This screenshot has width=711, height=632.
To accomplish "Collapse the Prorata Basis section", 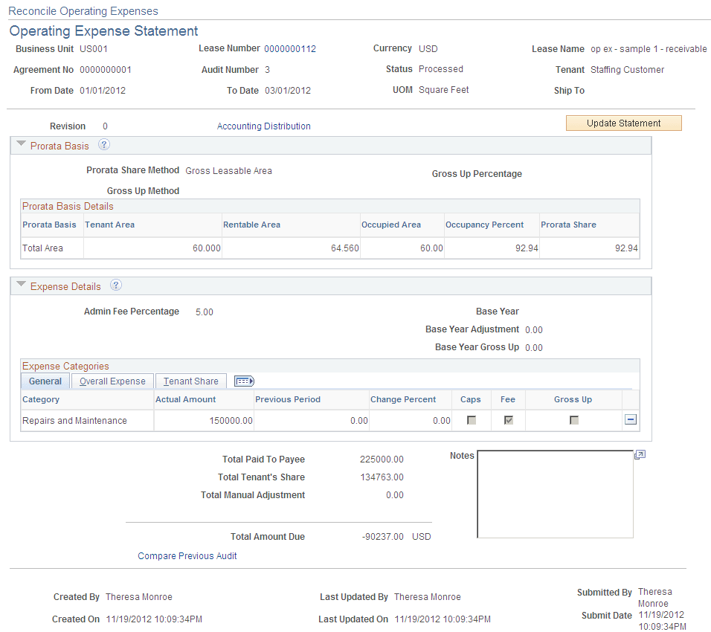I will 21,144.
